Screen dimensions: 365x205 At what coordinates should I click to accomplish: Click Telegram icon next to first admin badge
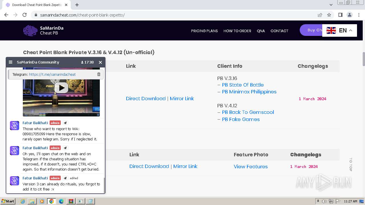pyautogui.click(x=65, y=123)
